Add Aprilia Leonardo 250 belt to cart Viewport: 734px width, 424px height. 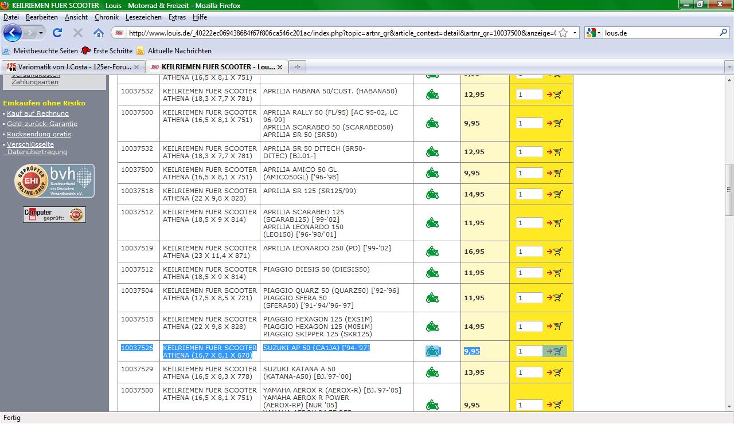[555, 252]
